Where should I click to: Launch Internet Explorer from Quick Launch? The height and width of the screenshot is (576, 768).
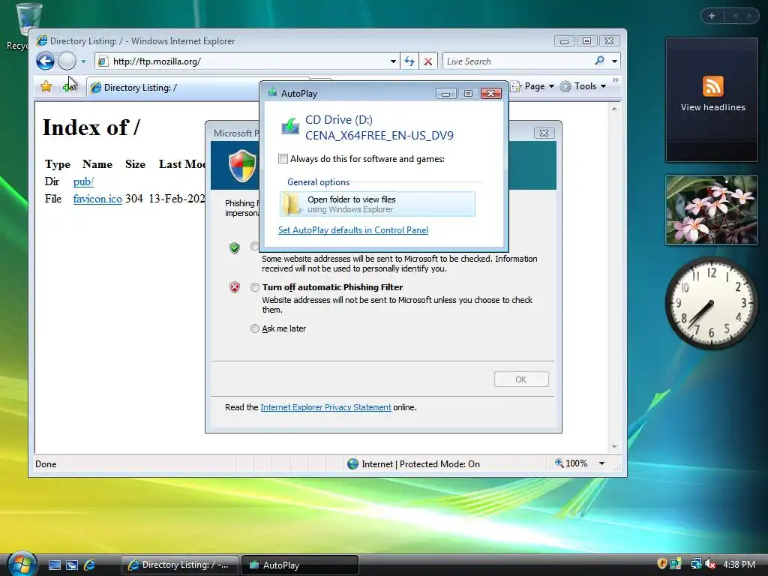tap(90, 565)
